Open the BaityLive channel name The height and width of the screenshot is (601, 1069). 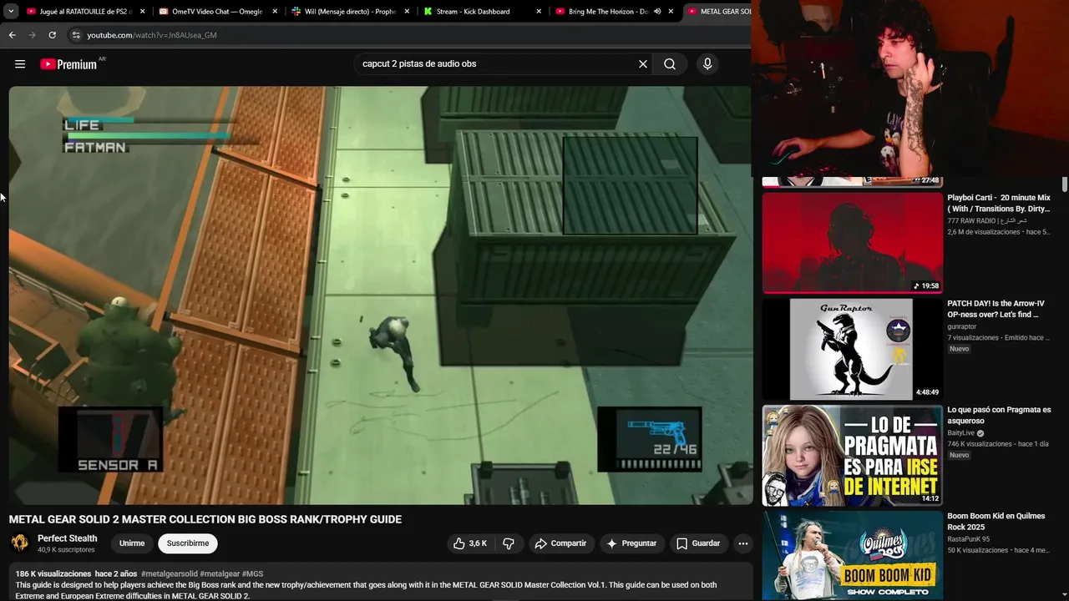coord(961,433)
